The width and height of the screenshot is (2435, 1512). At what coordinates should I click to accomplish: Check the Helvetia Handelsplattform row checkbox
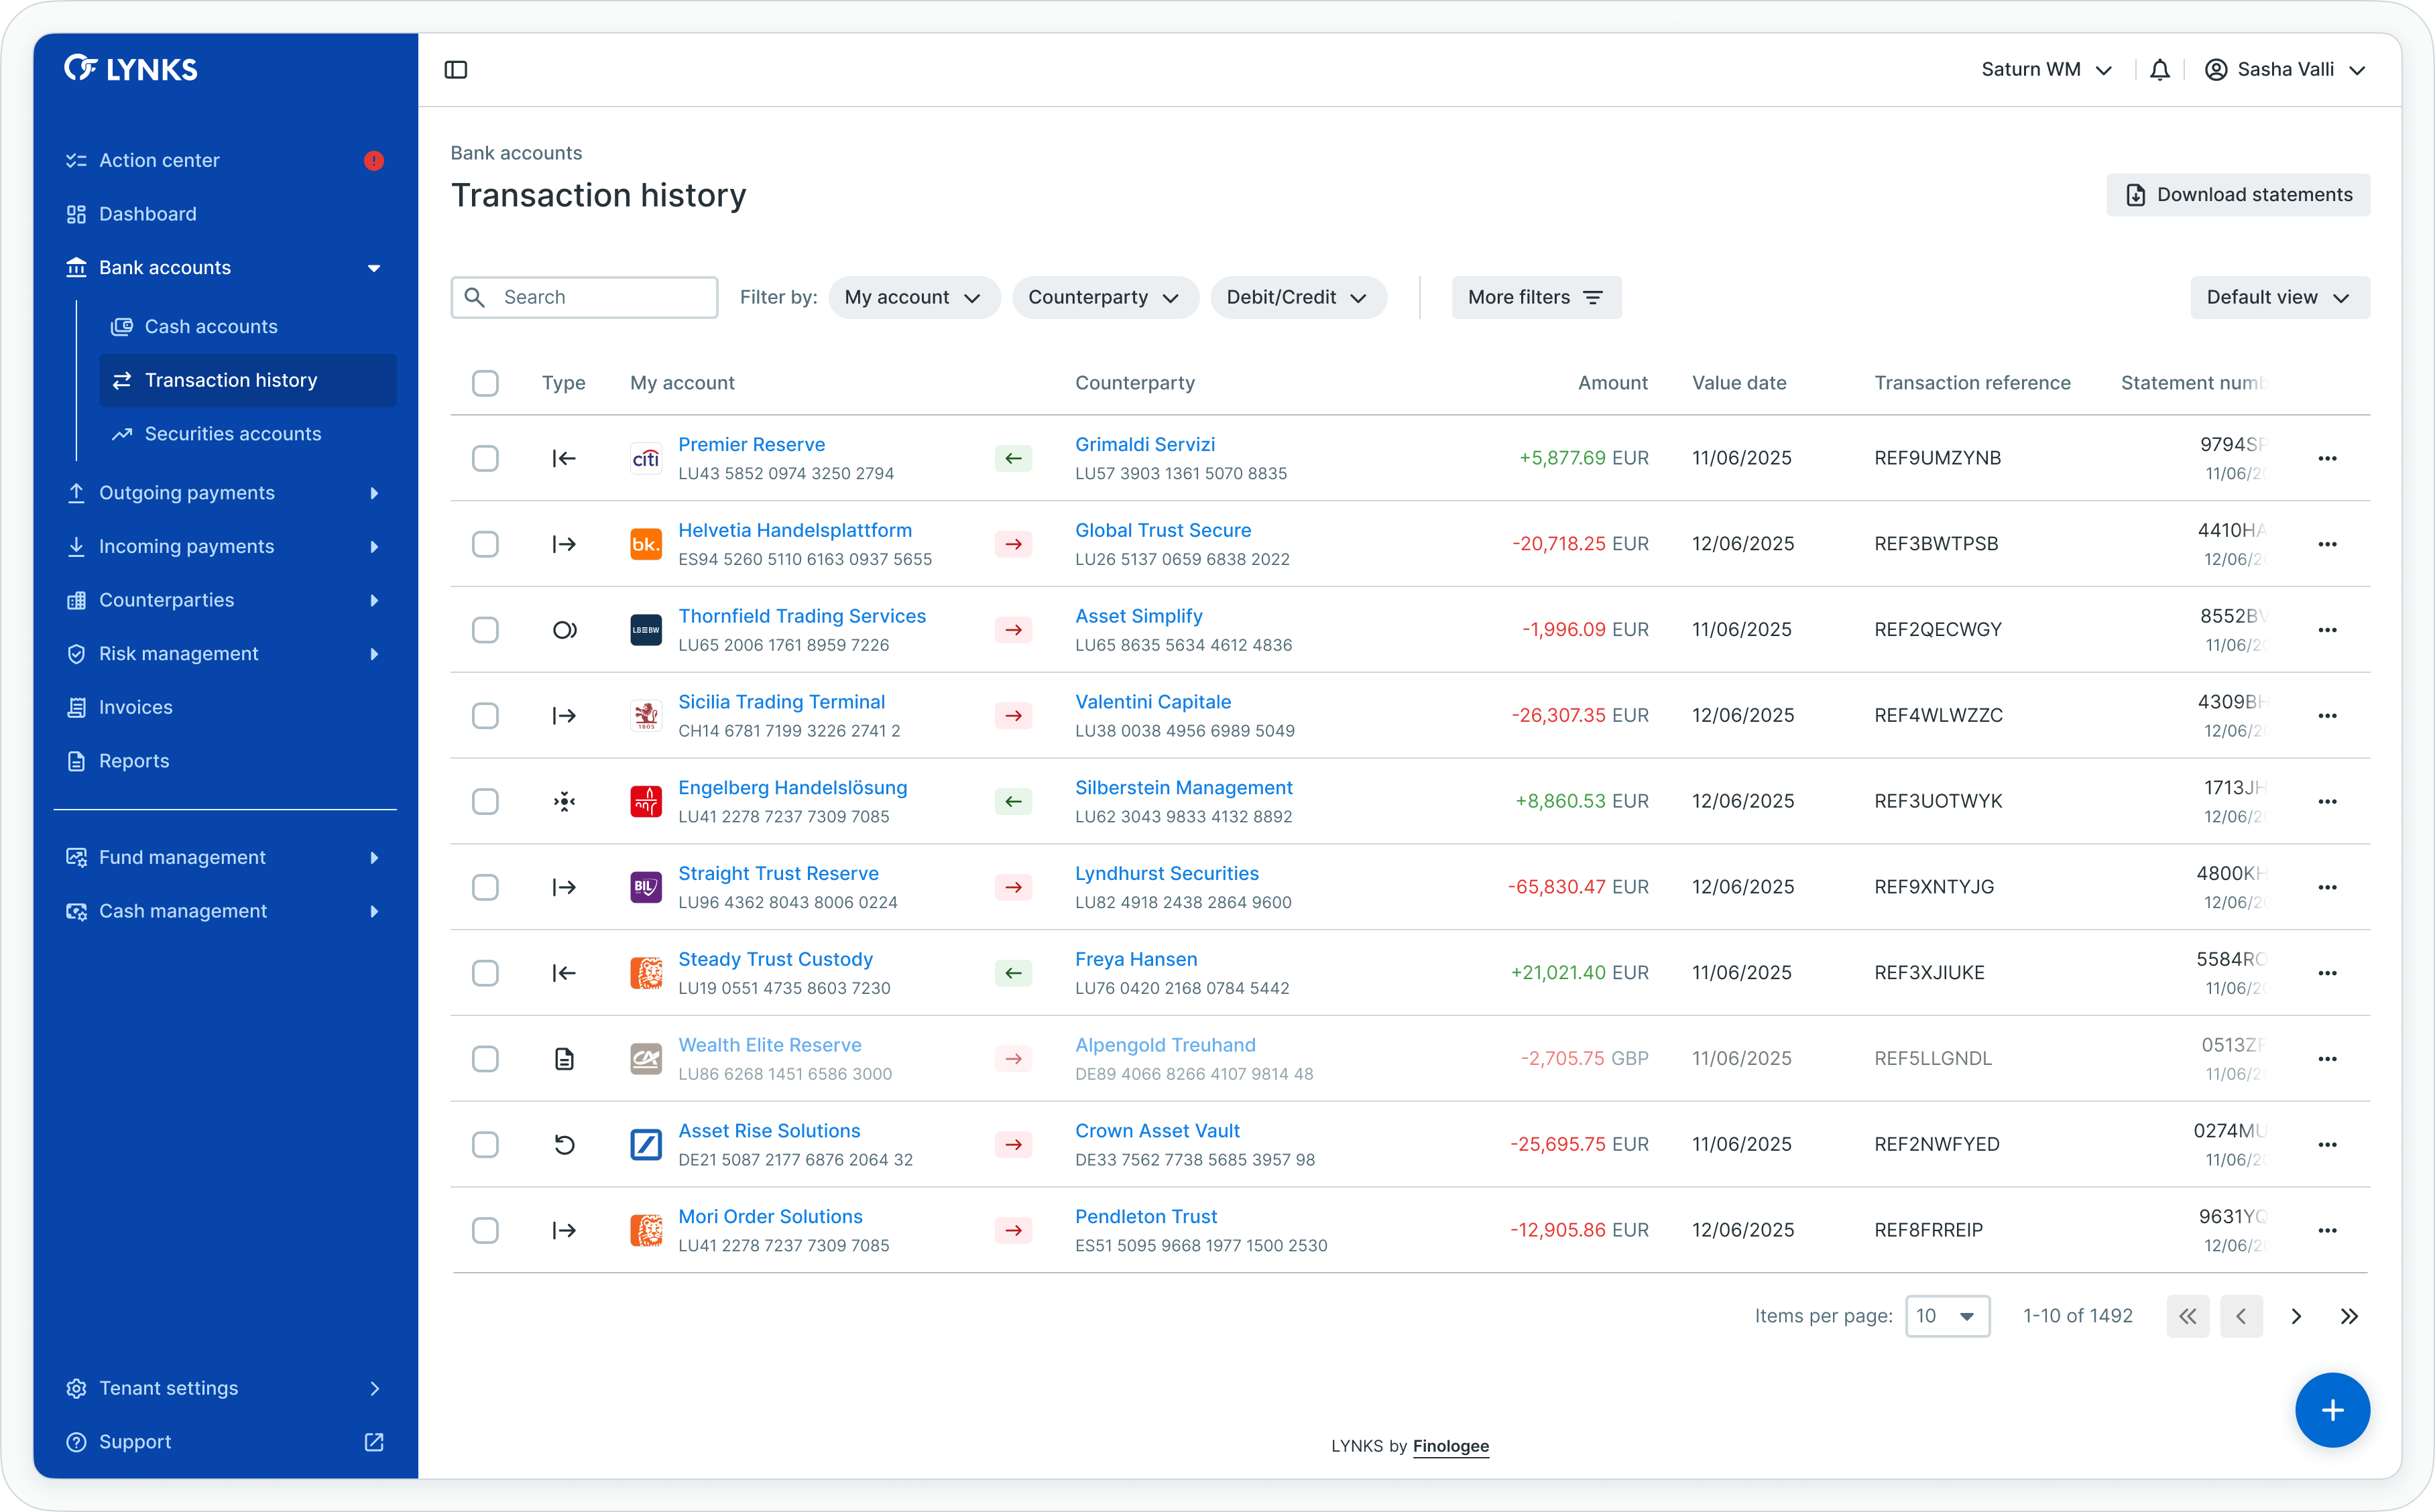point(485,544)
